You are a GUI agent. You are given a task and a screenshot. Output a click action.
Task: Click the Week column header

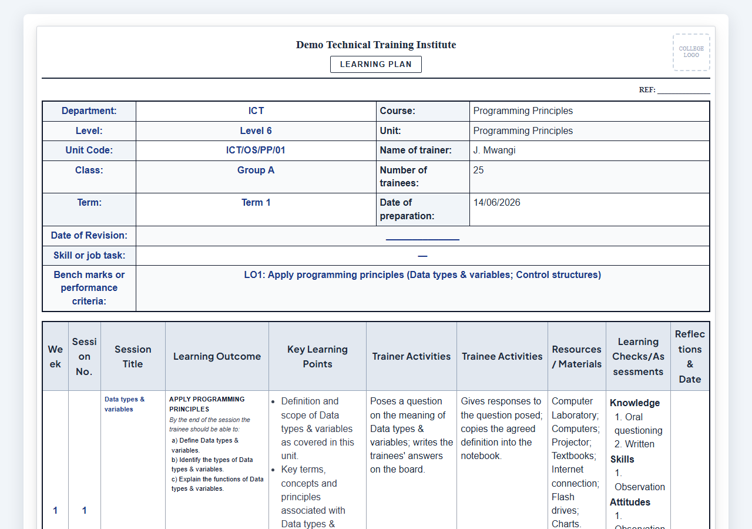coord(55,356)
